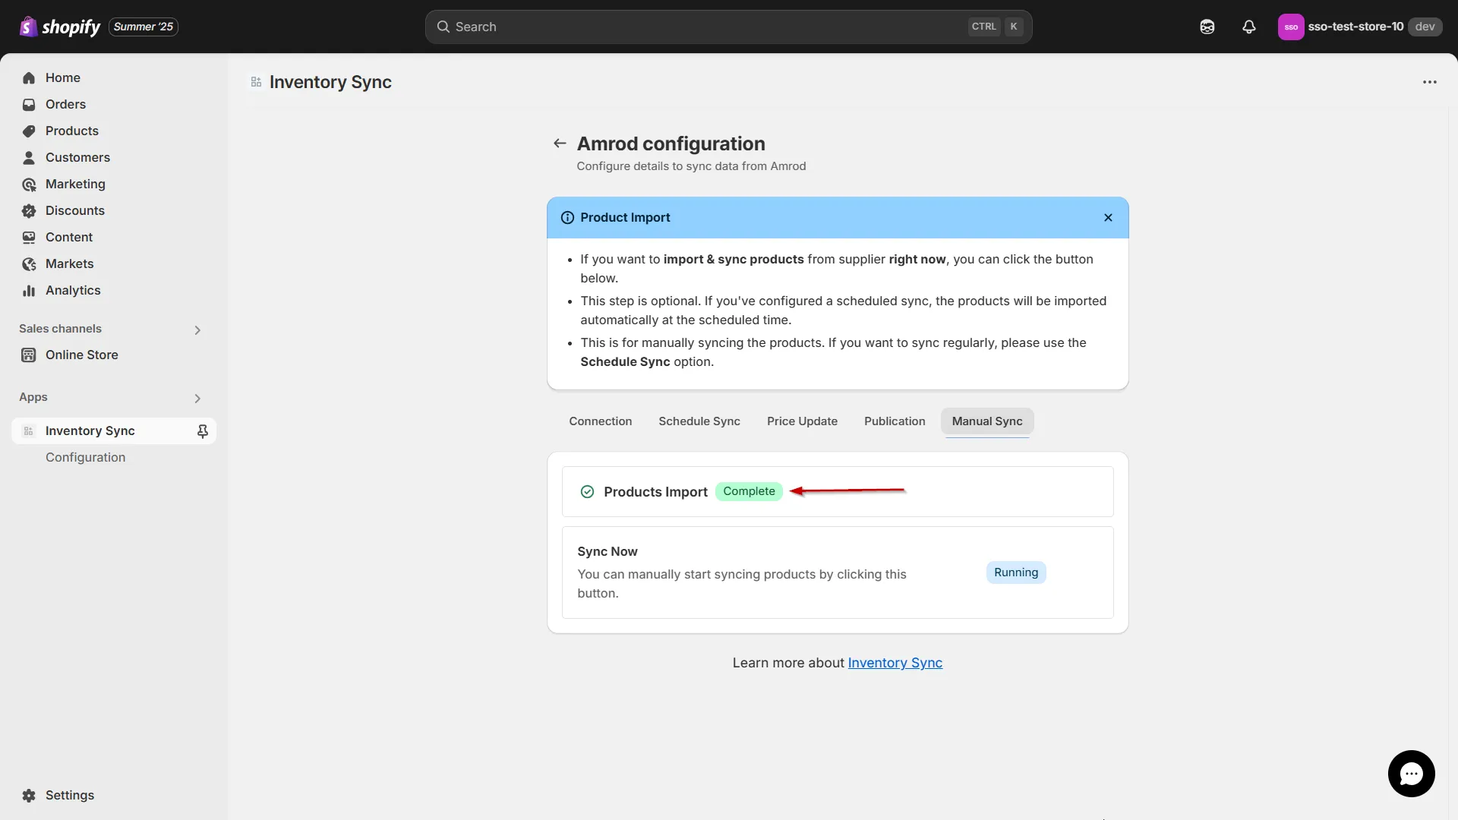Click the Sales channels heading
This screenshot has height=820, width=1458.
coord(60,328)
